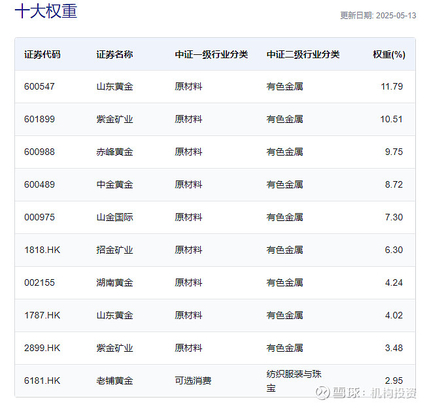Click security code 002155
Image resolution: width=429 pixels, height=406 pixels.
pyautogui.click(x=39, y=282)
